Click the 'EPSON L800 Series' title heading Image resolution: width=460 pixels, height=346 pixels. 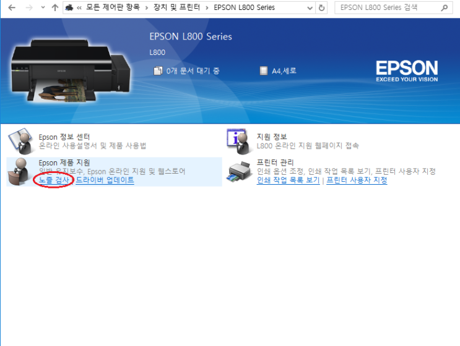click(x=191, y=36)
